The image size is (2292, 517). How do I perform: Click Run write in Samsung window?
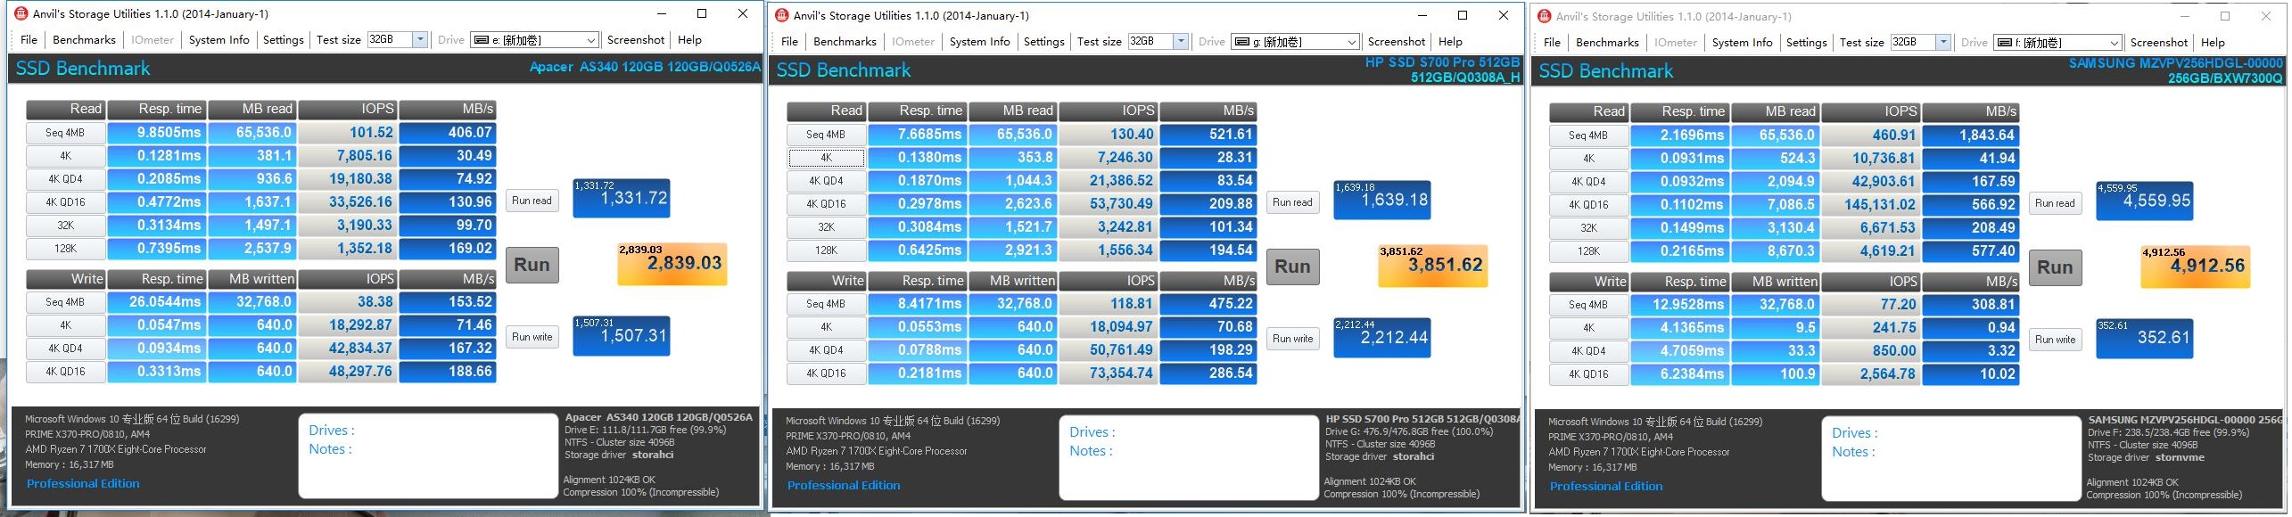point(2055,340)
